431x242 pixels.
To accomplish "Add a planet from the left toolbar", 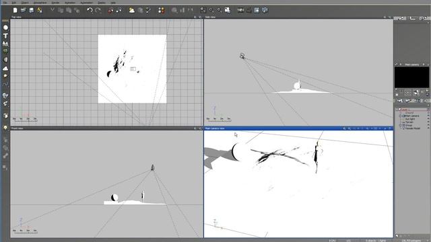I will coord(5,76).
